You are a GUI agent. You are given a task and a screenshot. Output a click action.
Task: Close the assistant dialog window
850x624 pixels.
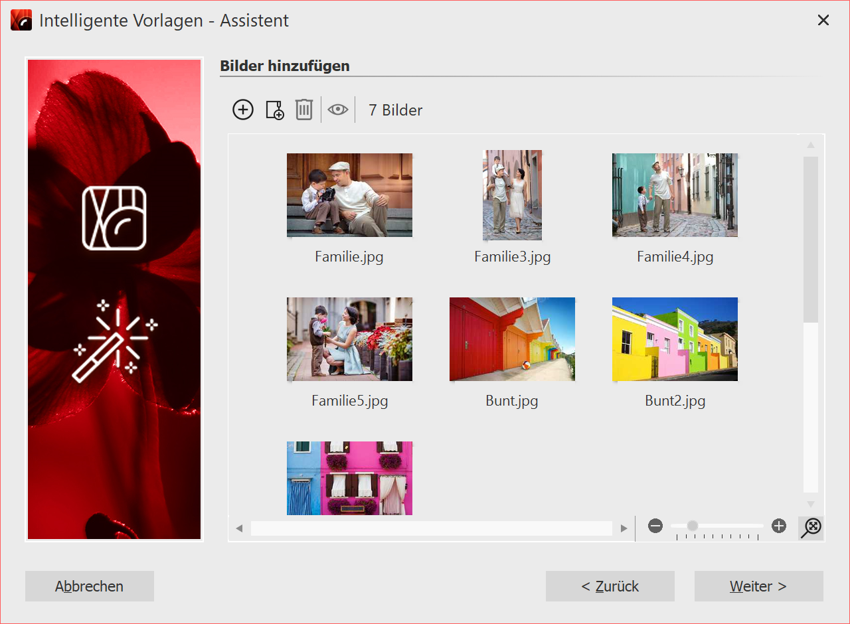pyautogui.click(x=823, y=21)
